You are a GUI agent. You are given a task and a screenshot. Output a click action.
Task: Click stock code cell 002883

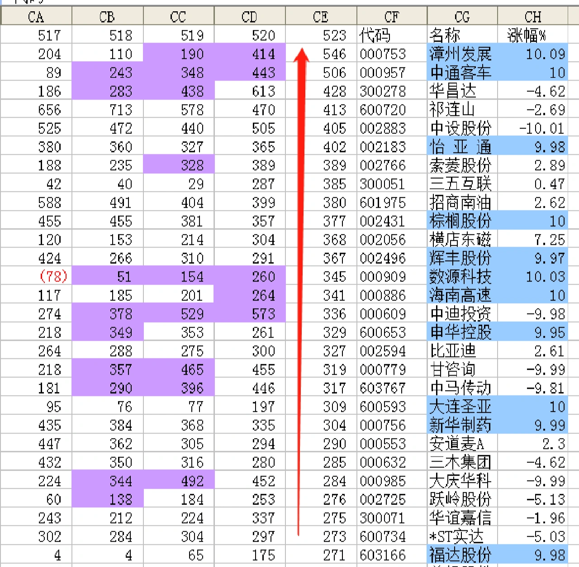[392, 128]
